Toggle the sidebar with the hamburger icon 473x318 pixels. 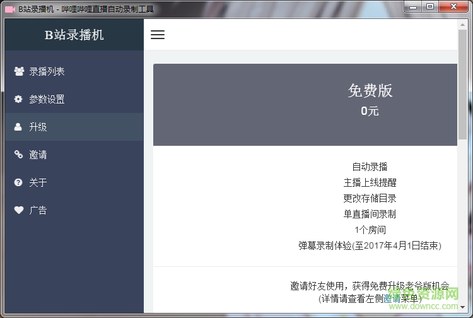point(158,35)
